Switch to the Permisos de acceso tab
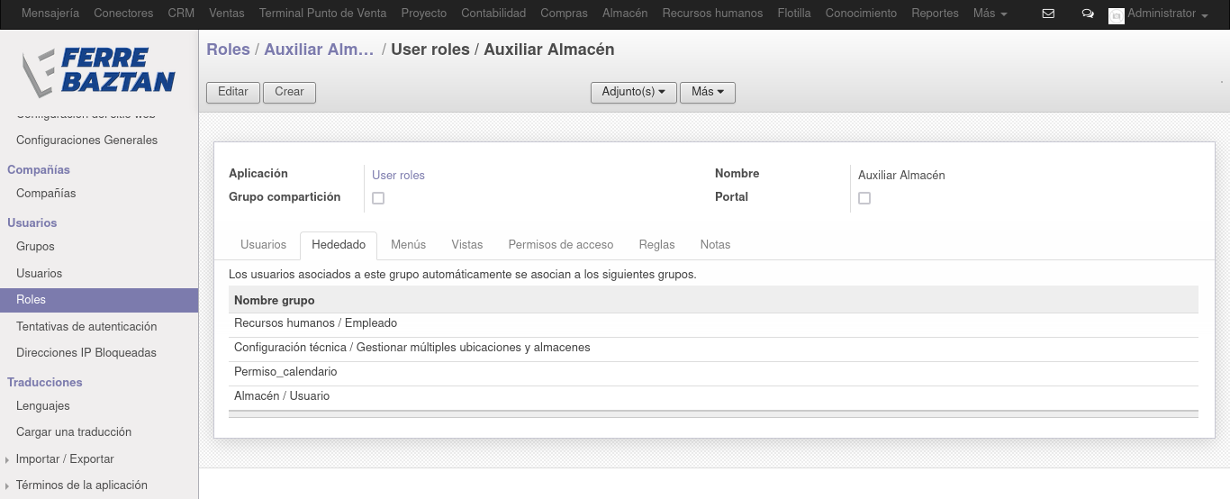 click(561, 245)
